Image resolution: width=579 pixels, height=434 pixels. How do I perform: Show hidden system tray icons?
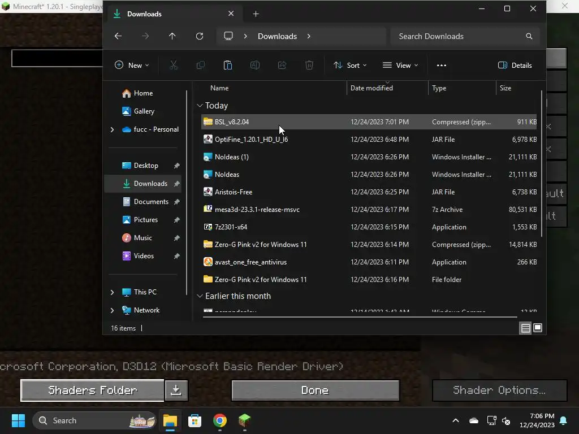(x=456, y=420)
